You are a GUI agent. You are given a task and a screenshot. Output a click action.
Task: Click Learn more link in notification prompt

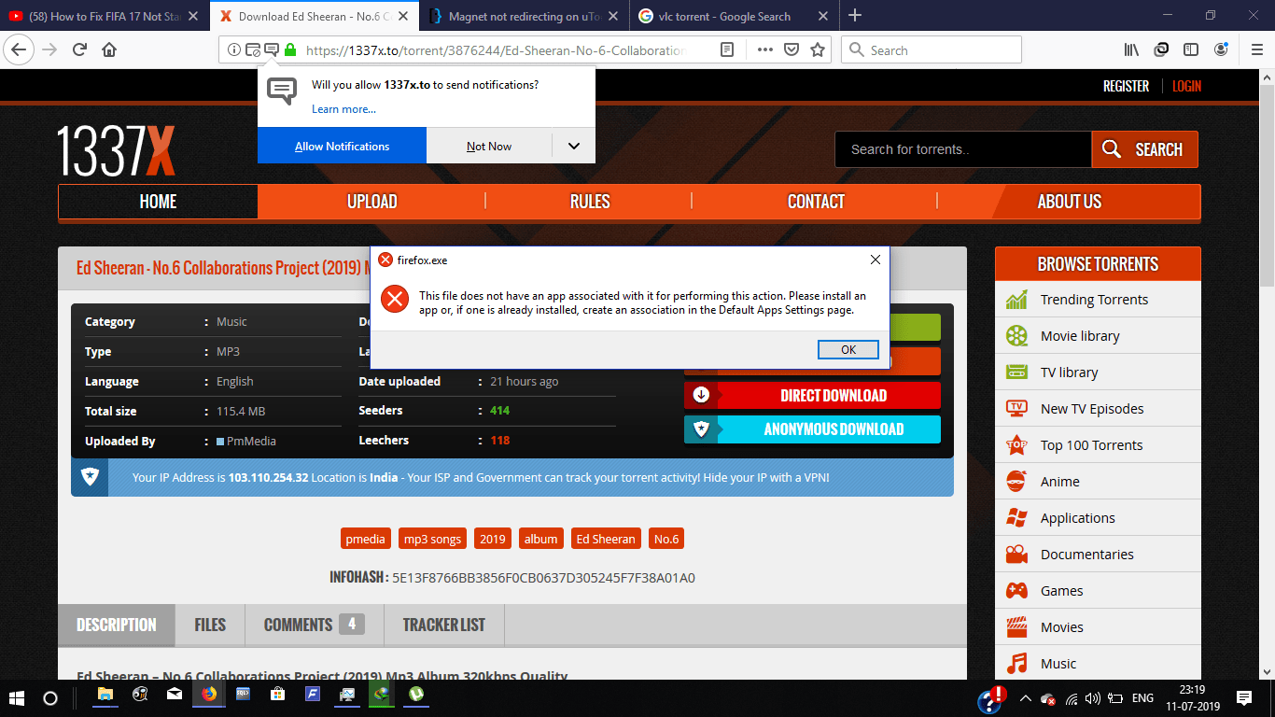(x=343, y=109)
